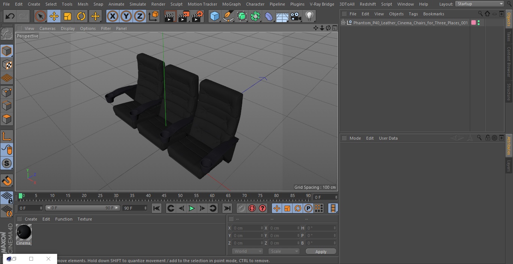Switch to the Content Browser side tab
The height and width of the screenshot is (264, 513).
tap(509, 62)
